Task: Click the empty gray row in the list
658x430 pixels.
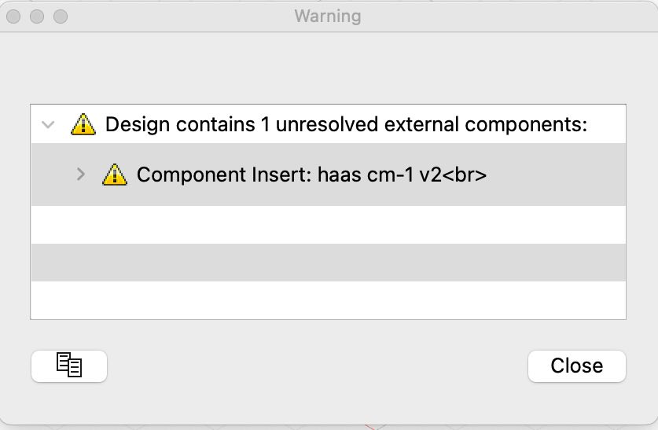Action: click(328, 263)
